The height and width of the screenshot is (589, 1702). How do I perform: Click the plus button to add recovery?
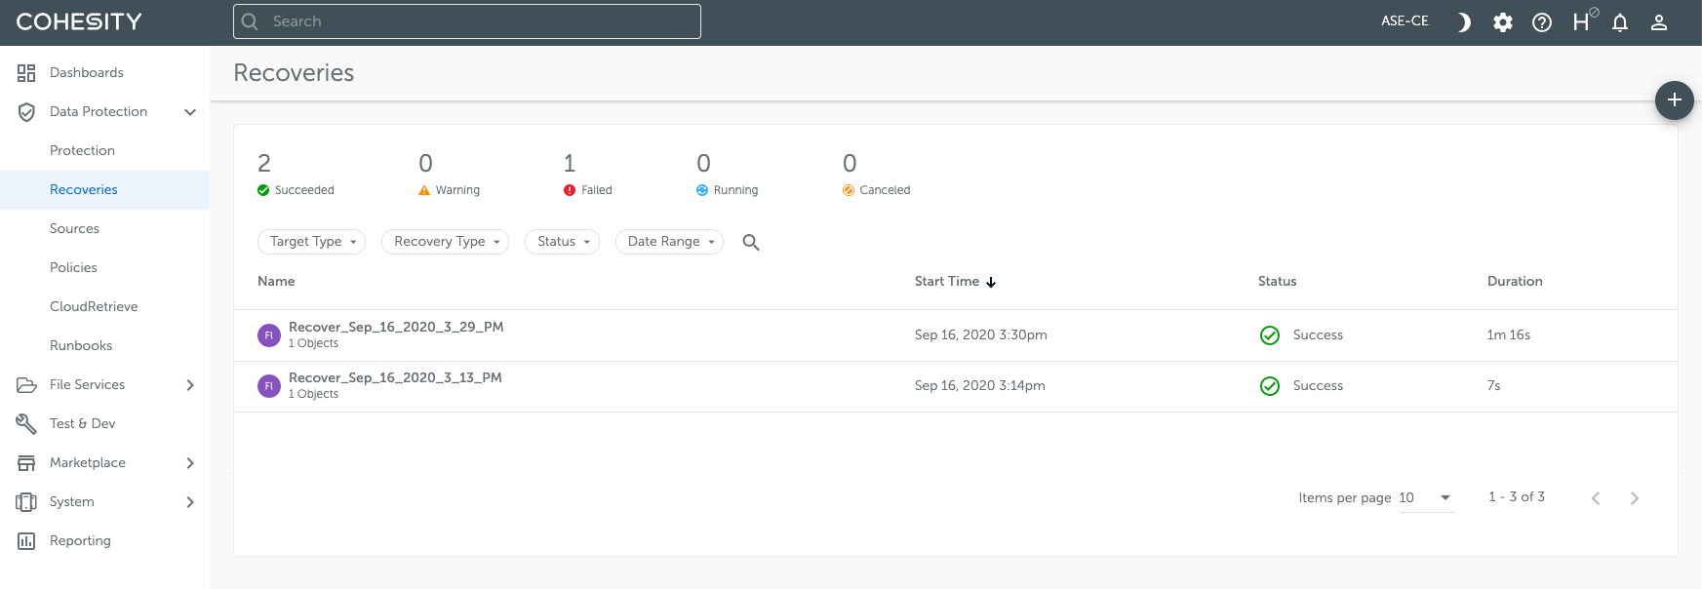(1674, 100)
